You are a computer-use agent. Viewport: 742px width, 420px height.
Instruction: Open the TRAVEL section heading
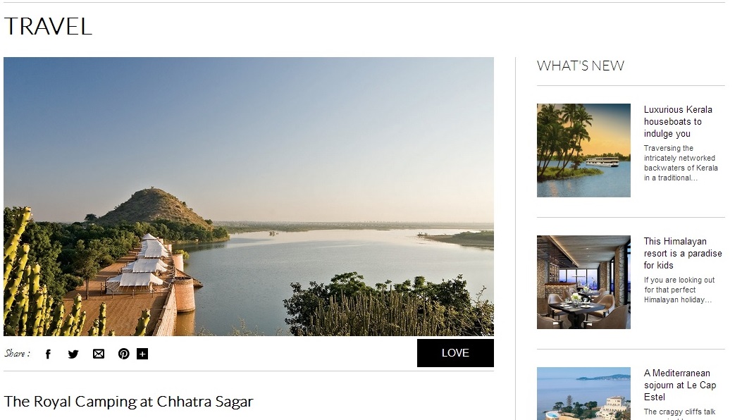click(48, 27)
